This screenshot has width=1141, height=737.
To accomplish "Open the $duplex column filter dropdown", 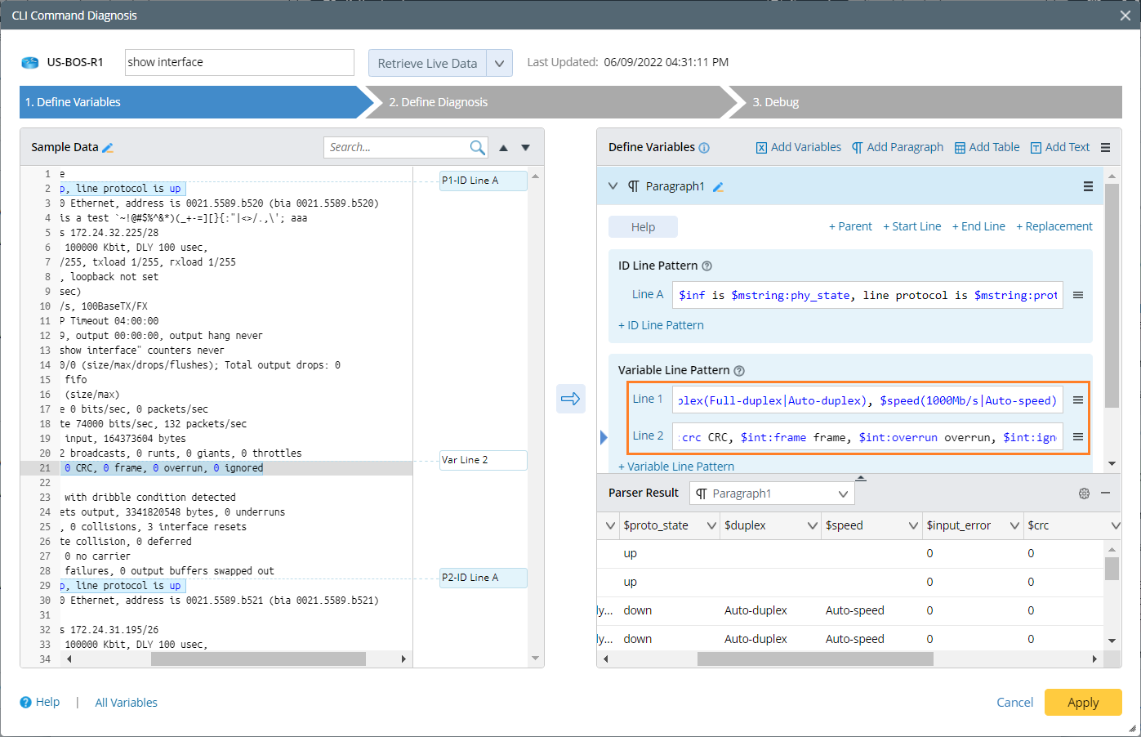I will tap(813, 525).
